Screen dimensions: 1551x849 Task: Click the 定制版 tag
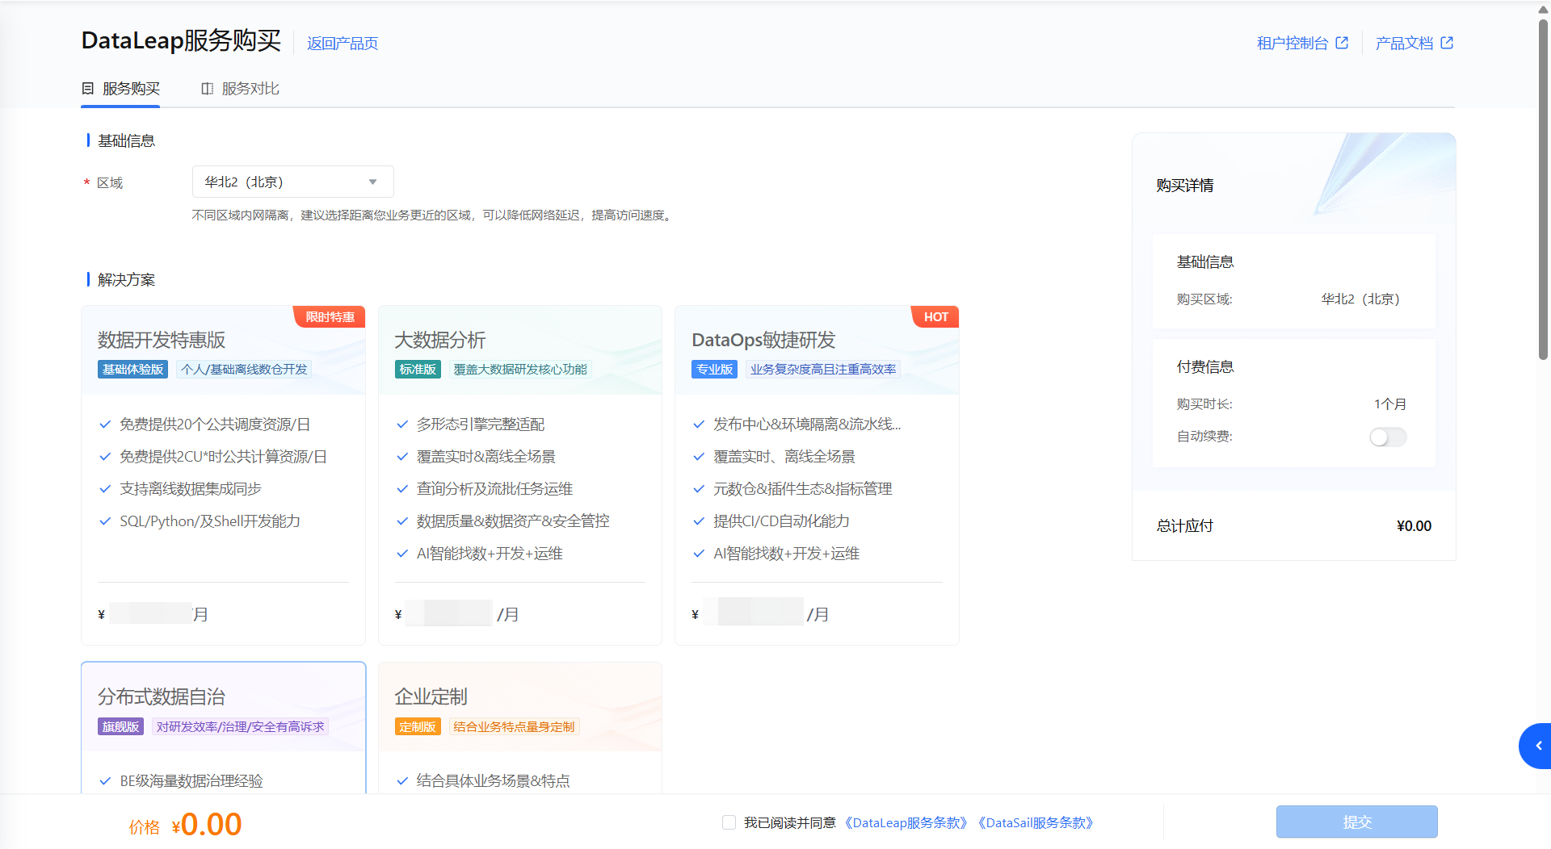tap(418, 726)
